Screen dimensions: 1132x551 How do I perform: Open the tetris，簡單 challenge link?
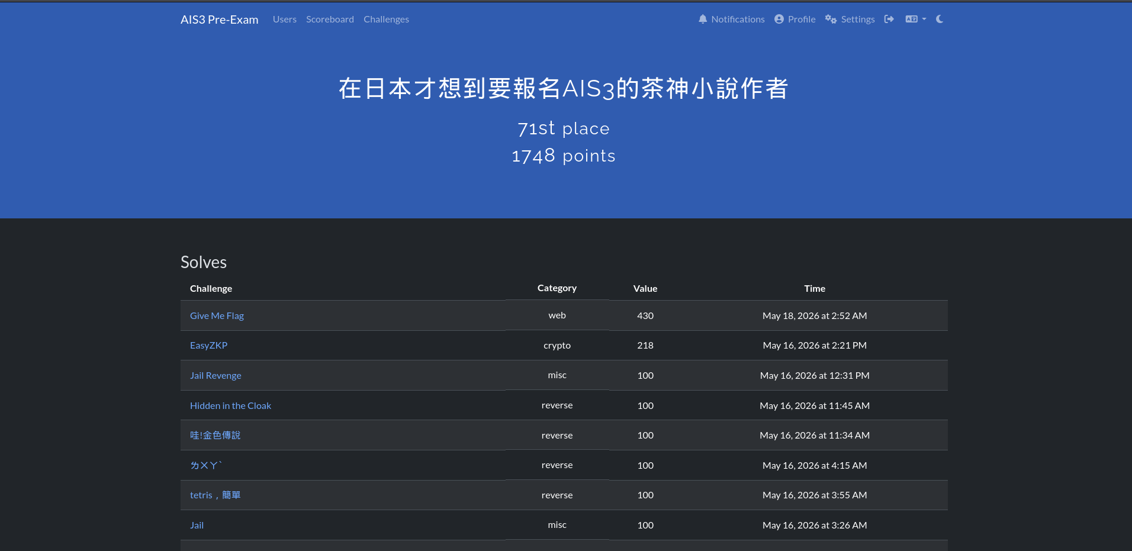(215, 495)
